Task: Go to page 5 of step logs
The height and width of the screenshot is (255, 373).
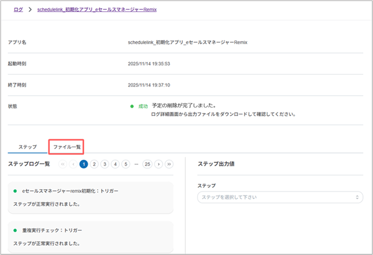Action: (126, 164)
